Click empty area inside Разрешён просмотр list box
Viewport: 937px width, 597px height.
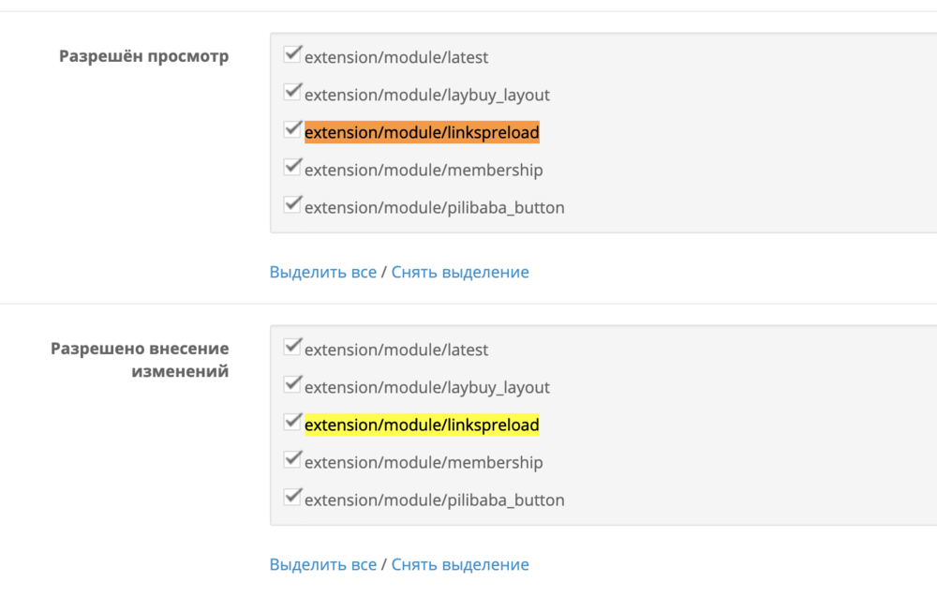[750, 131]
